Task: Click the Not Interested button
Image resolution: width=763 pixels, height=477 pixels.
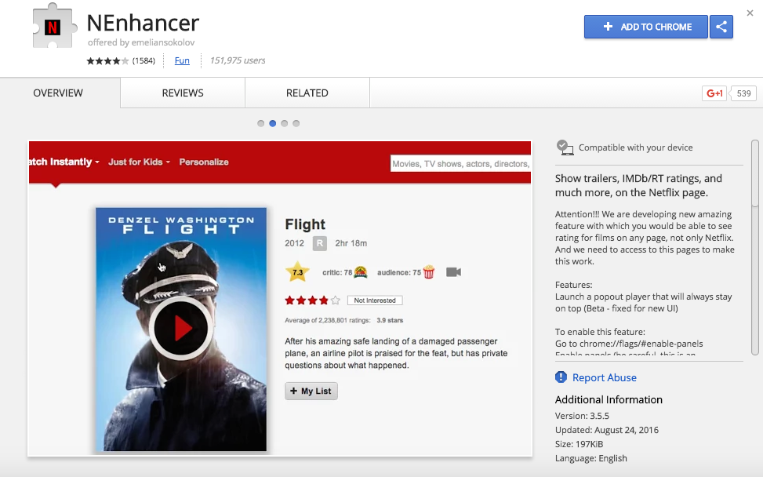Action: [375, 300]
